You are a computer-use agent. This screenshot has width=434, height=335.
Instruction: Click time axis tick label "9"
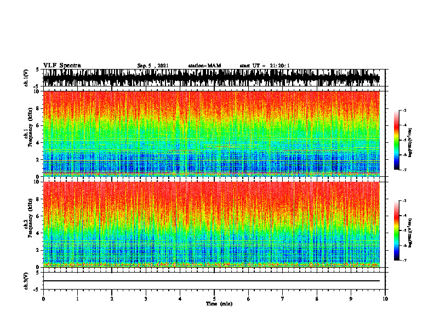click(x=351, y=299)
